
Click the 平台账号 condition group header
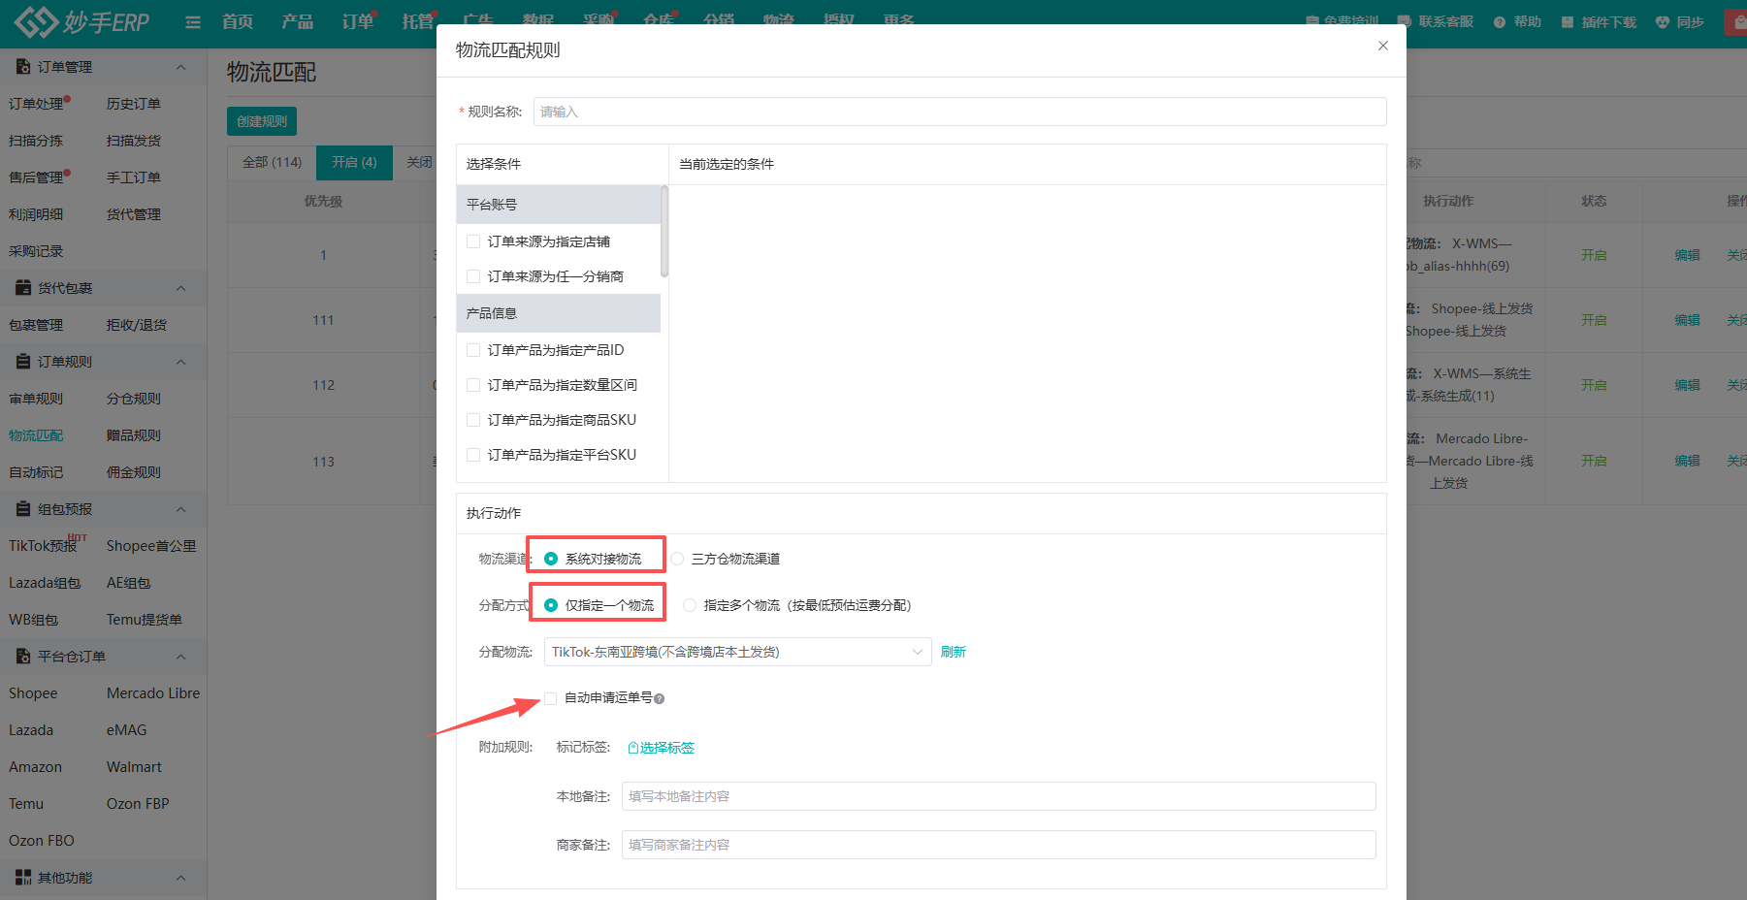pos(559,205)
